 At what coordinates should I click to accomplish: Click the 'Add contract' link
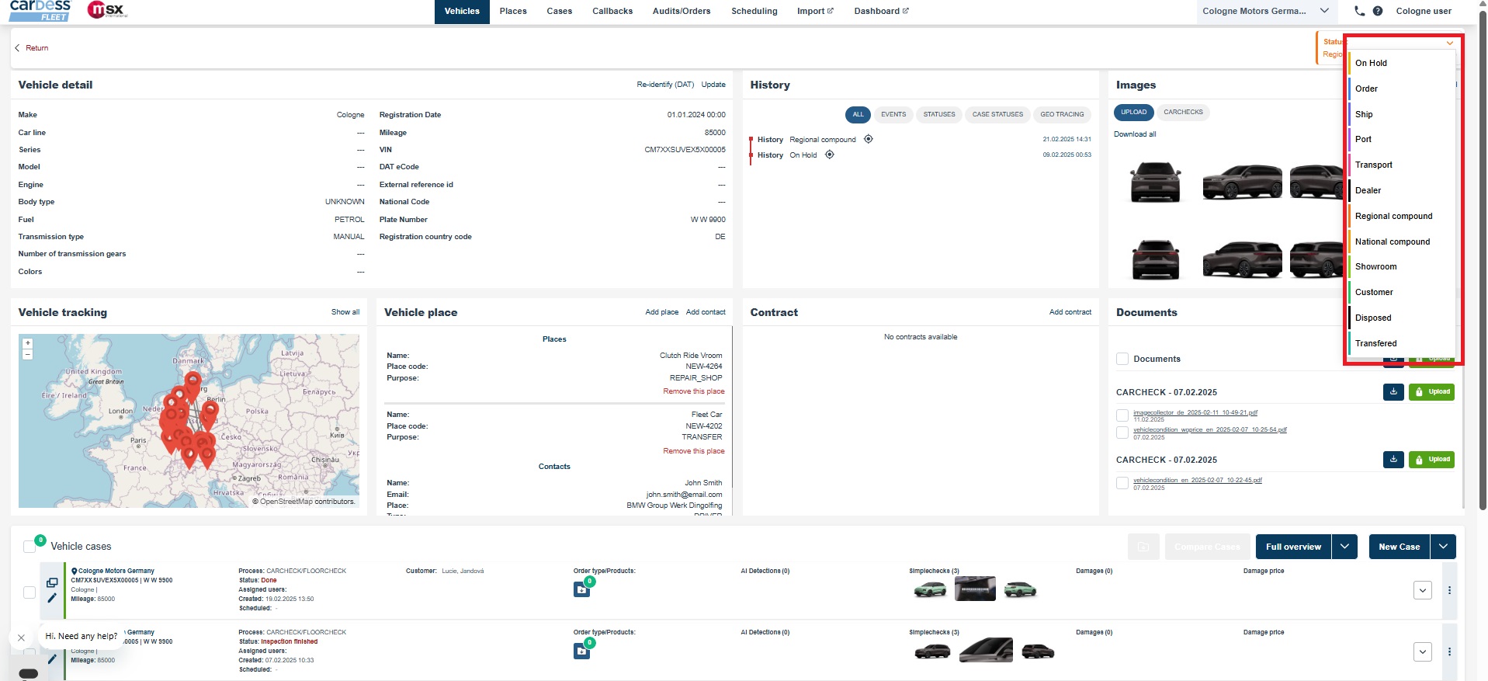[1070, 312]
